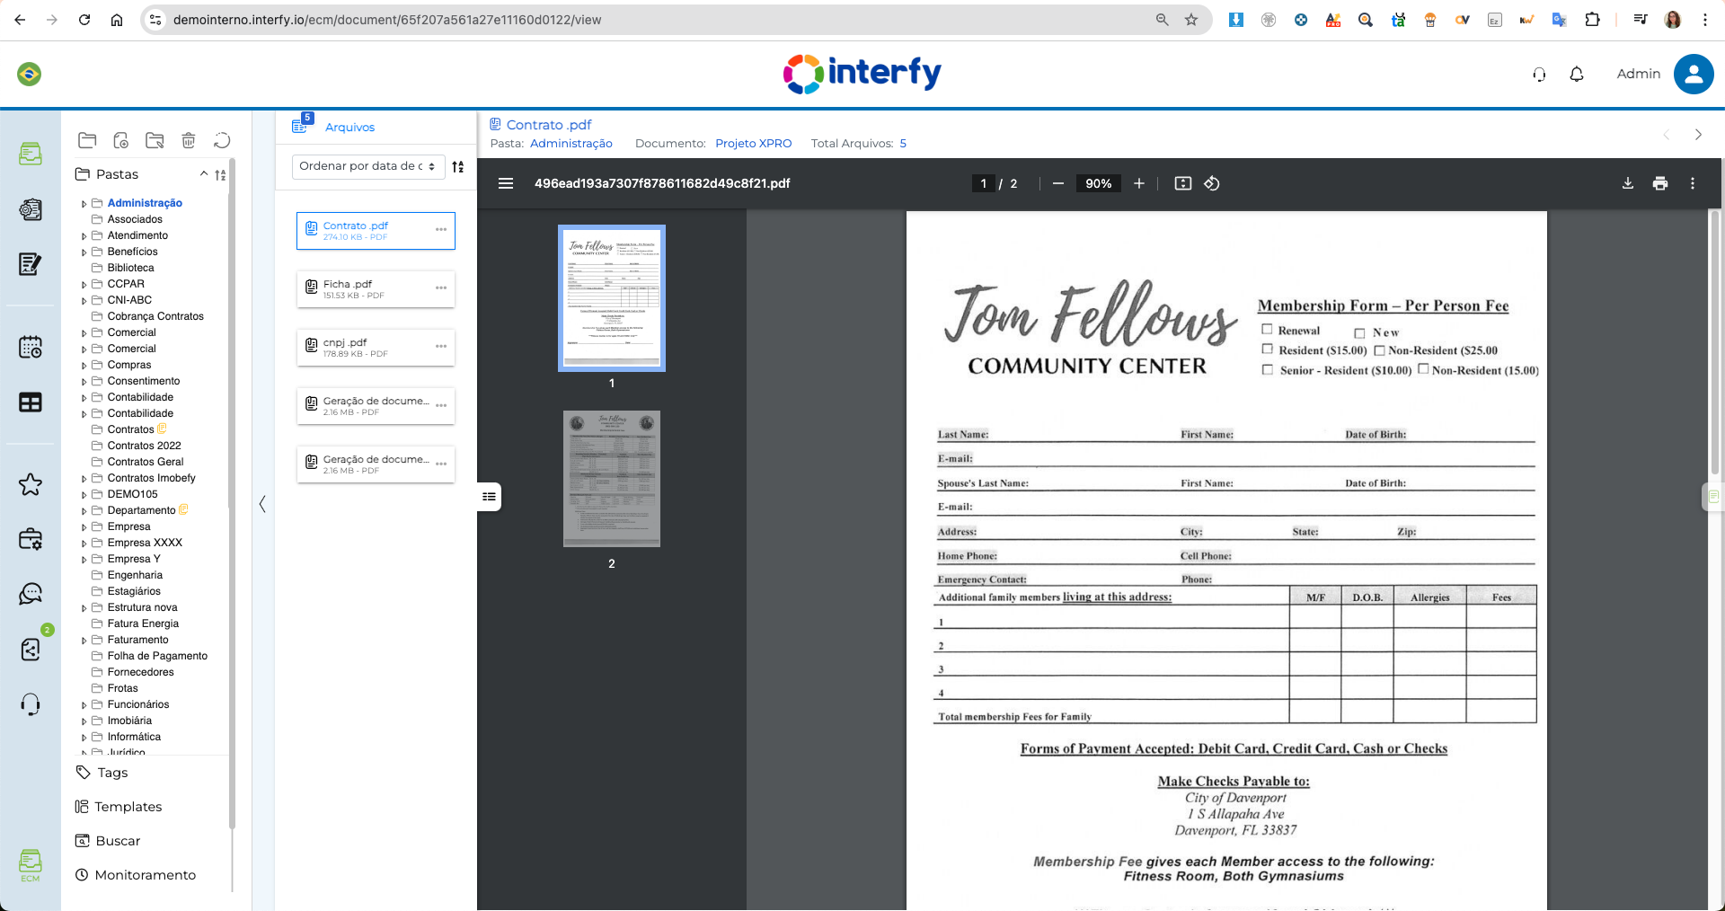
Task: Click the headset support icon in header
Action: coord(1539,75)
